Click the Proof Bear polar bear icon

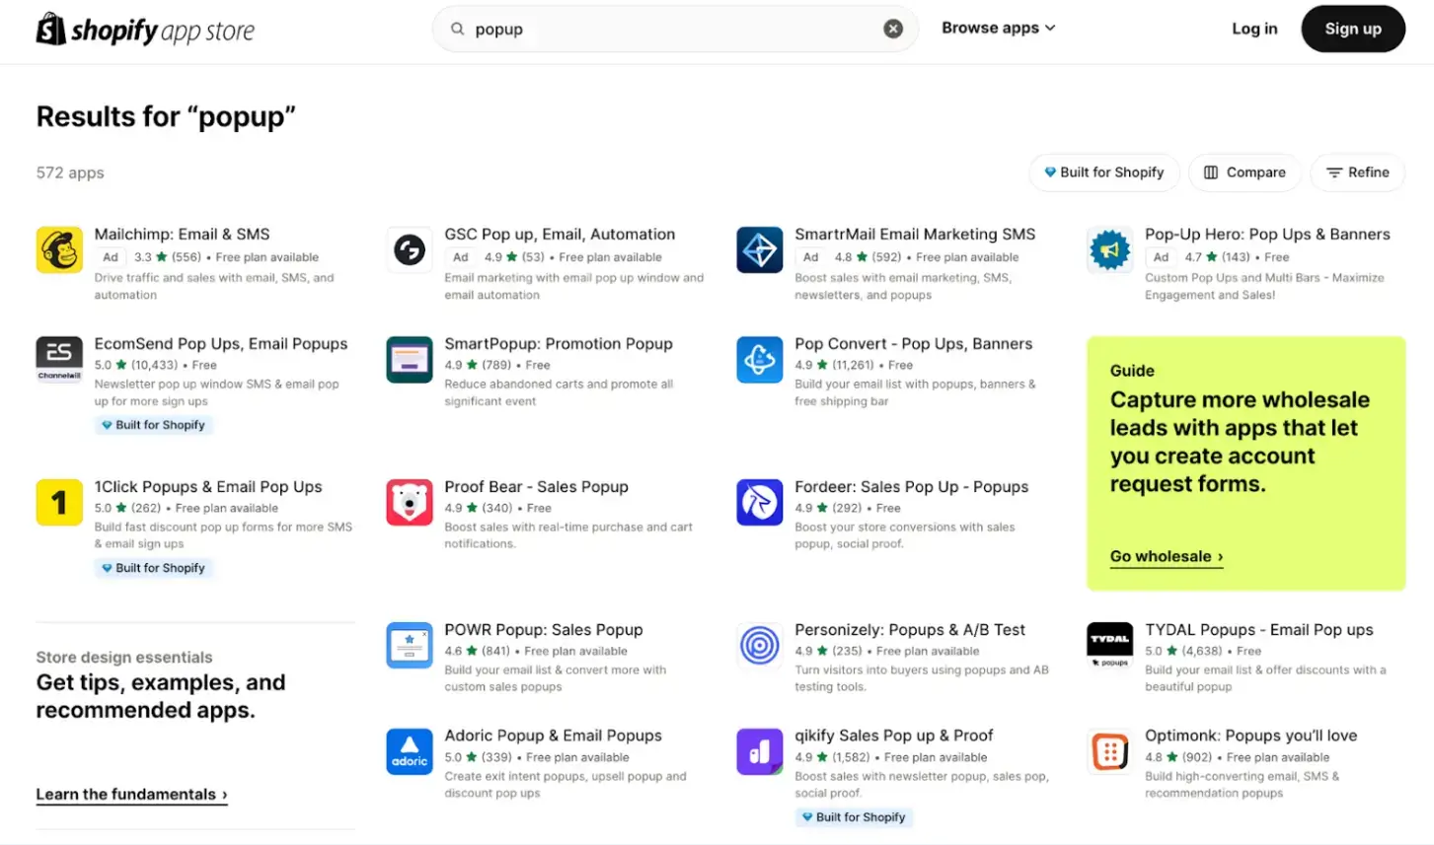[409, 502]
